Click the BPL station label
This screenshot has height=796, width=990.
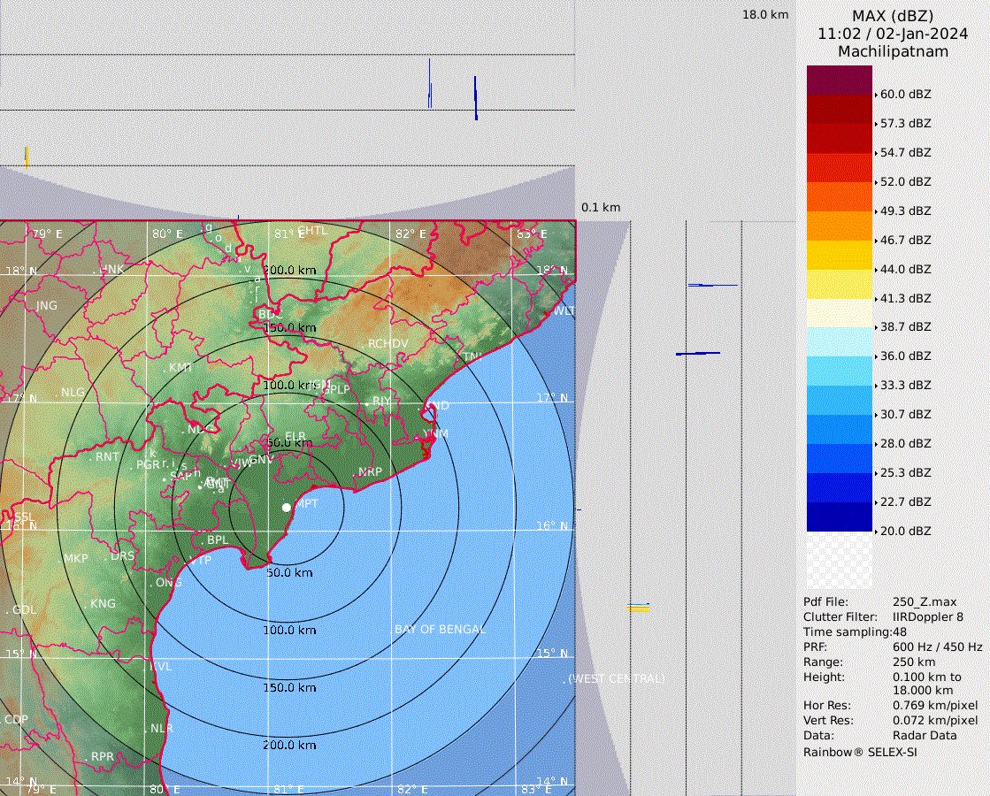coord(218,540)
